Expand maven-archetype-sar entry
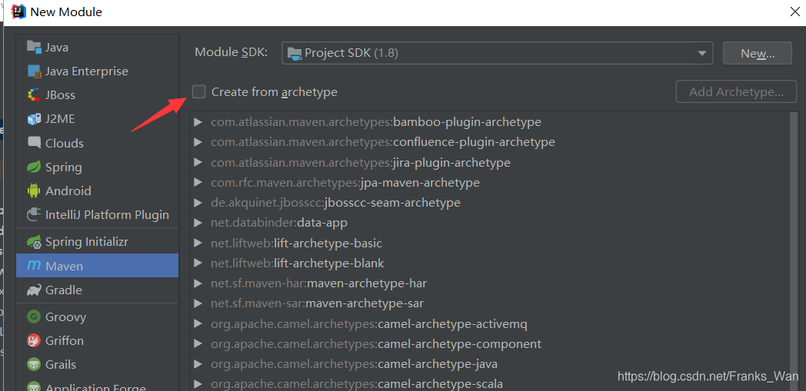 198,303
